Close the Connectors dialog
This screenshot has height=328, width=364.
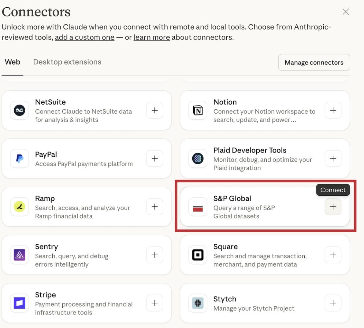click(x=346, y=12)
